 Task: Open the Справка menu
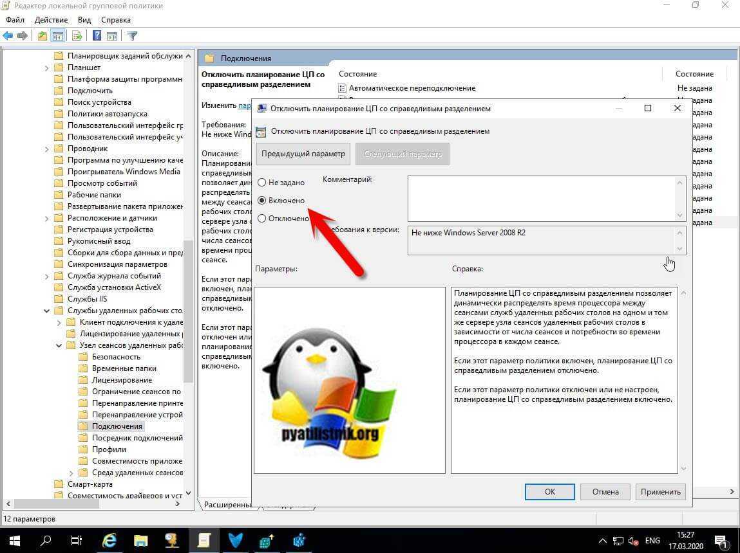pos(116,20)
